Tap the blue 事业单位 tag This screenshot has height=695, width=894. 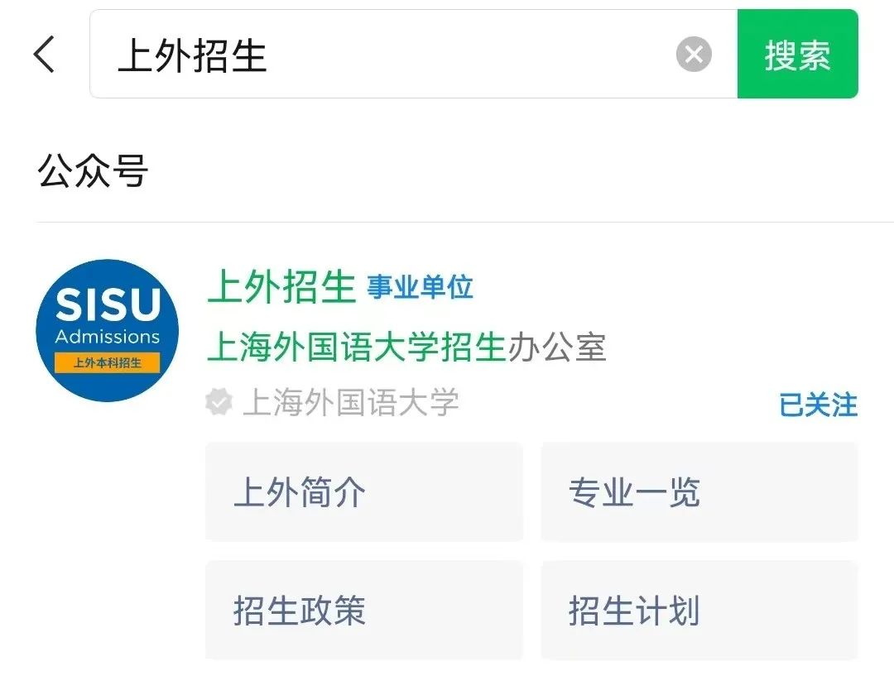[x=421, y=287]
